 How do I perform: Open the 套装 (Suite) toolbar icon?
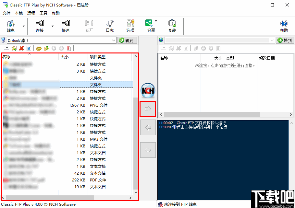pos(172,26)
